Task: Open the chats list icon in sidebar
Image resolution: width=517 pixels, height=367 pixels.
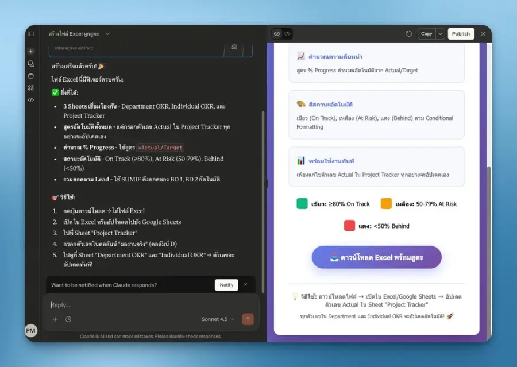Action: [31, 64]
